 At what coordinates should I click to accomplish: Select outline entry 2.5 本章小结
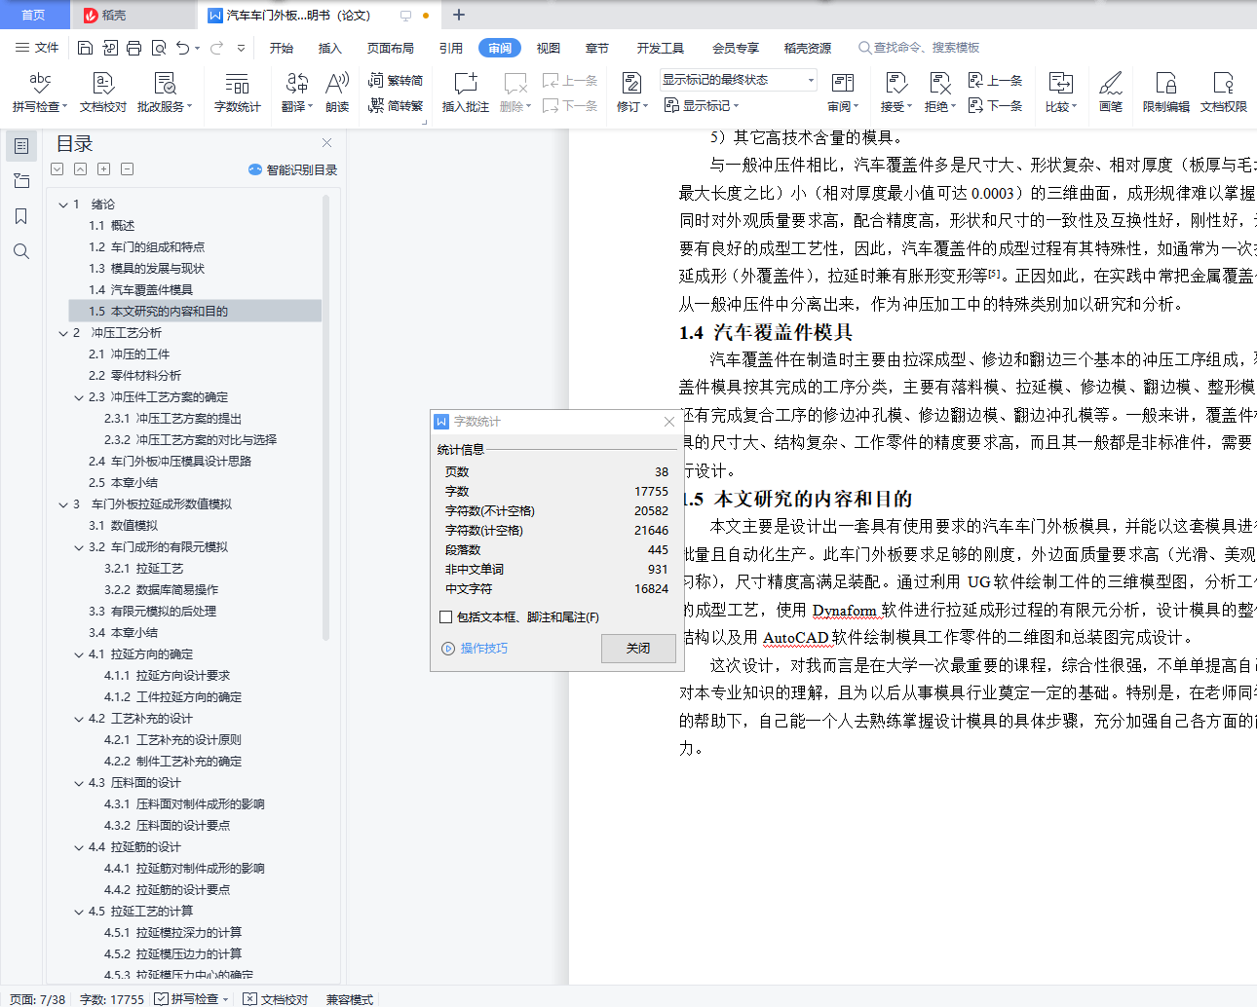[123, 483]
